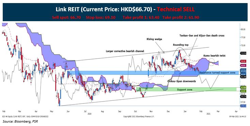Click the 'Link REIT (Current Price: HKD$66.70)' title
Viewport: 250px width, 126px height.
tap(104, 10)
